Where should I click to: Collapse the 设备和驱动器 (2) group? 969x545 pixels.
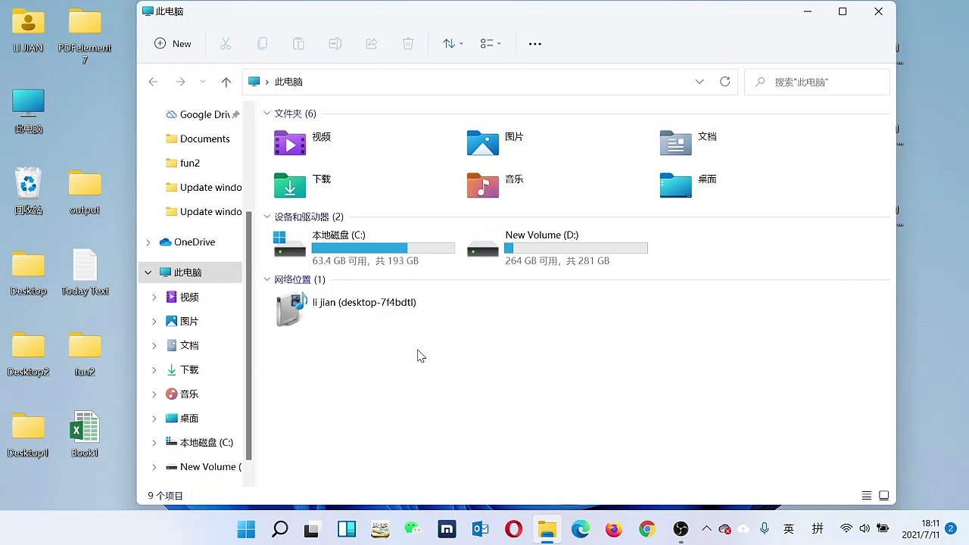pos(266,217)
